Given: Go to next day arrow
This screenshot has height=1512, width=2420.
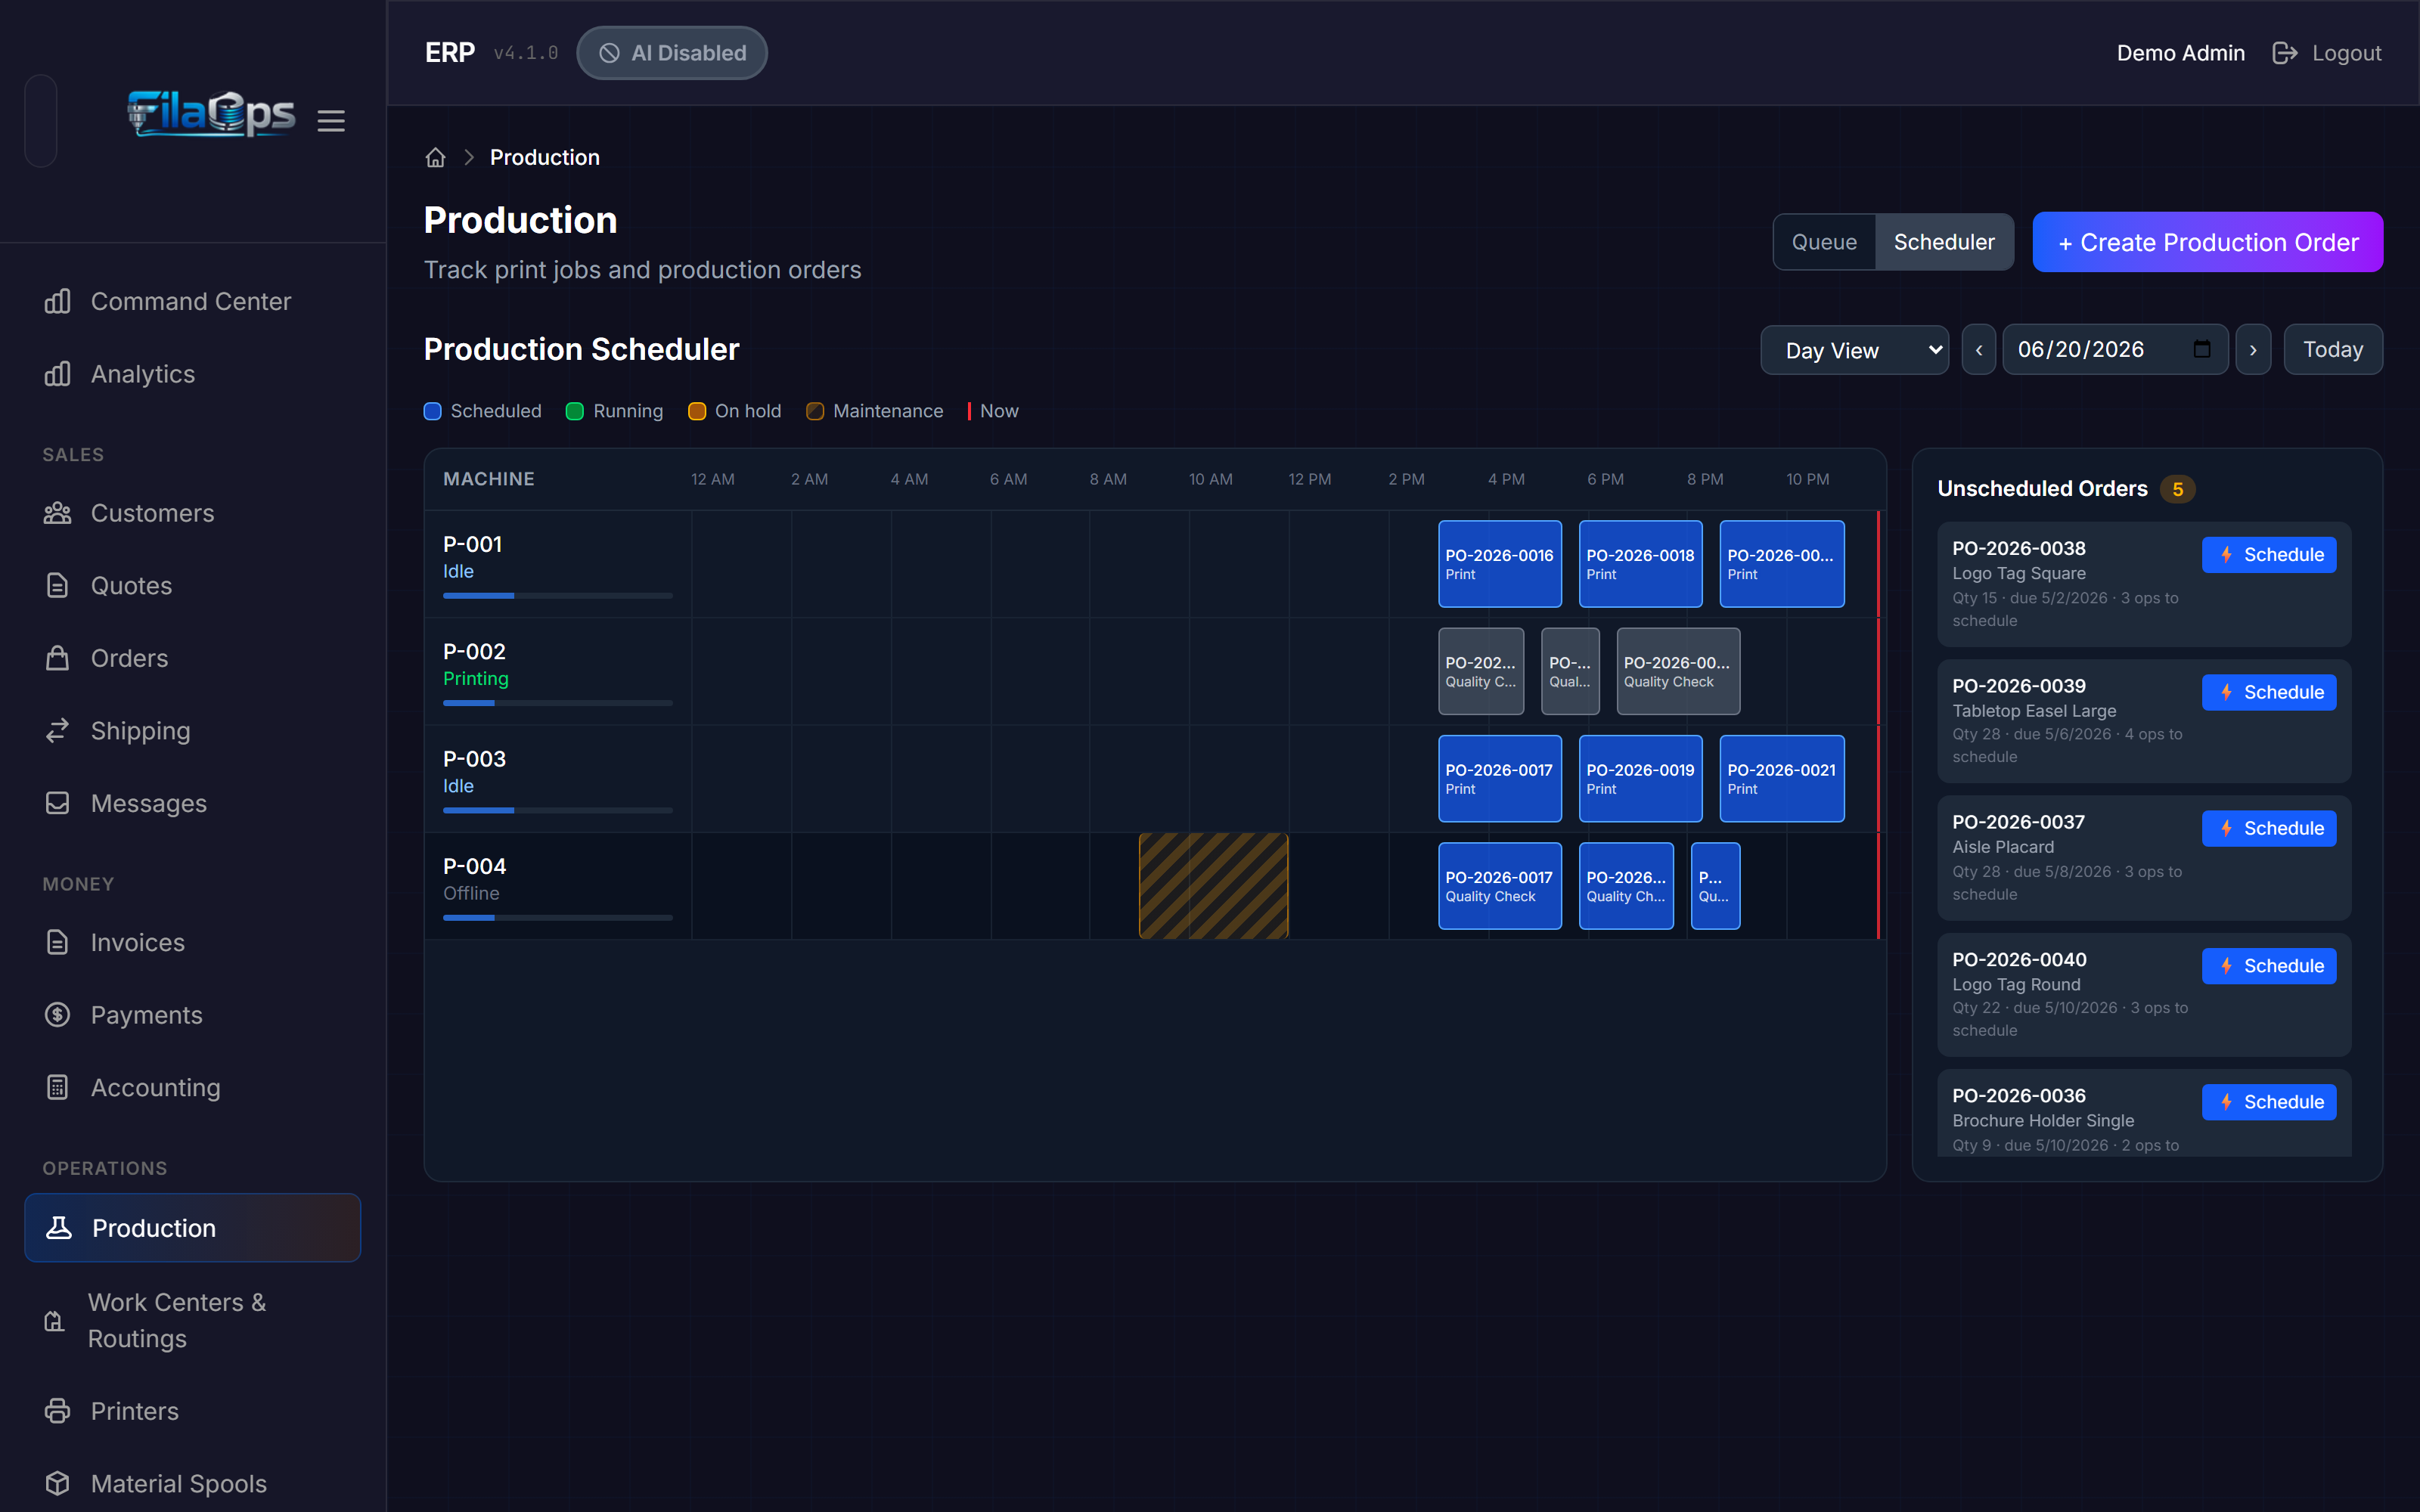Looking at the screenshot, I should pos(2253,350).
